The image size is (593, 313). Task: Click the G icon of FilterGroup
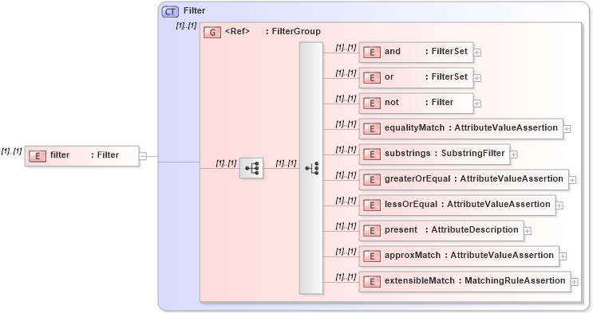coord(212,33)
